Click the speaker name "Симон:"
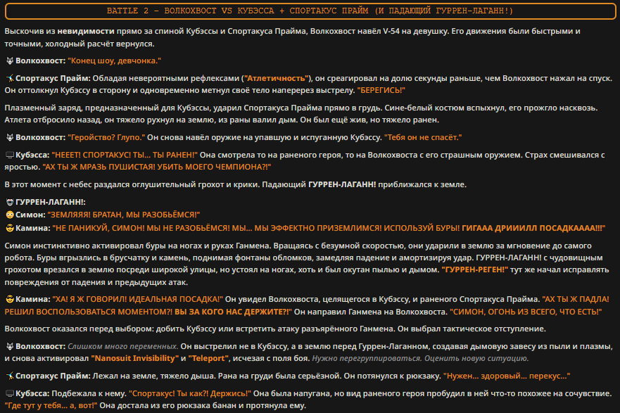The width and height of the screenshot is (620, 413). 30,215
